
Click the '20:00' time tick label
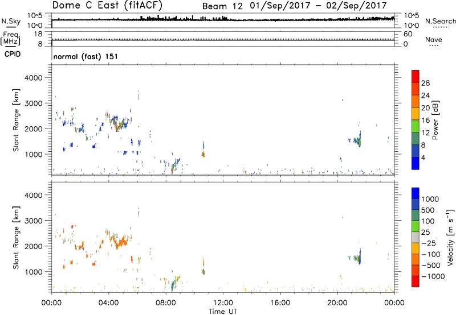[x=337, y=303]
